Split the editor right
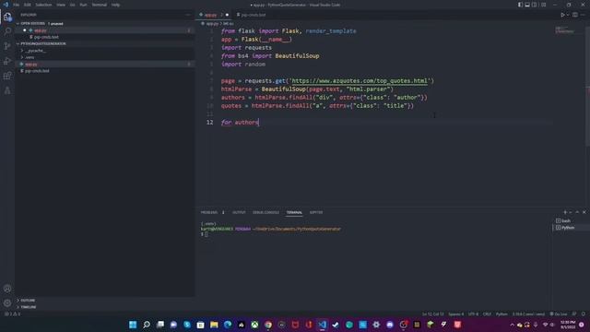This screenshot has width=590, height=332. click(x=575, y=15)
